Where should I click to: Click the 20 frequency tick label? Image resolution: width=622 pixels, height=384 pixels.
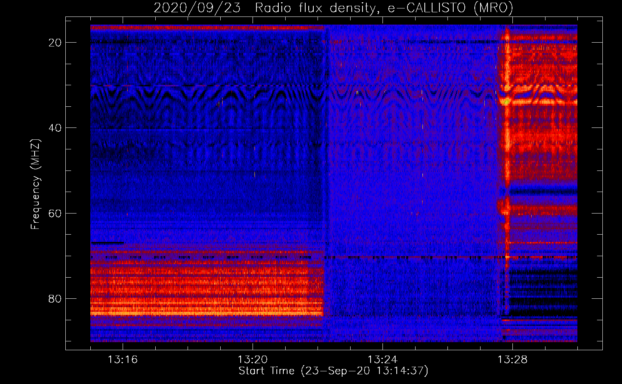click(x=55, y=43)
